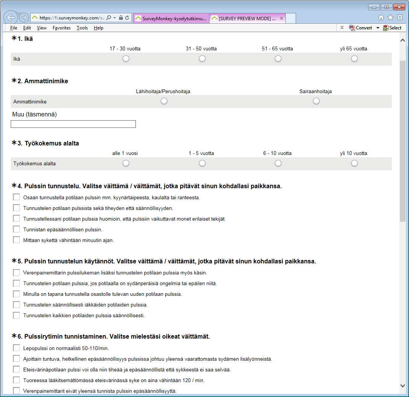Open the Help menu
The width and height of the screenshot is (409, 397).
(x=98, y=27)
